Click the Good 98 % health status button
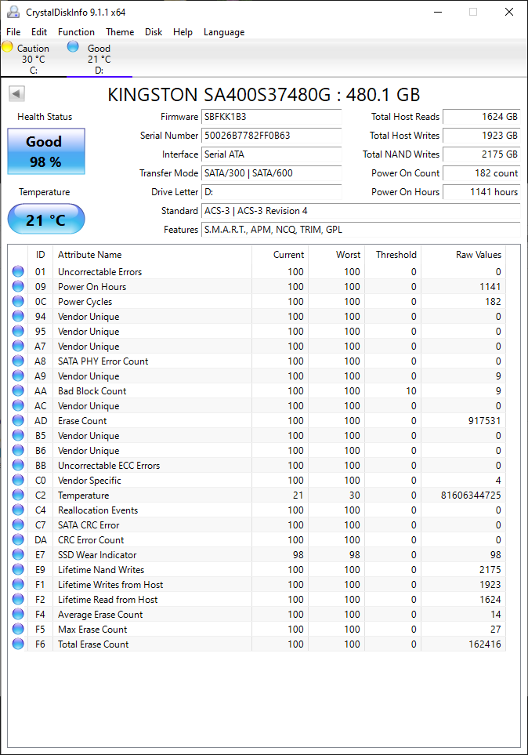 click(46, 151)
